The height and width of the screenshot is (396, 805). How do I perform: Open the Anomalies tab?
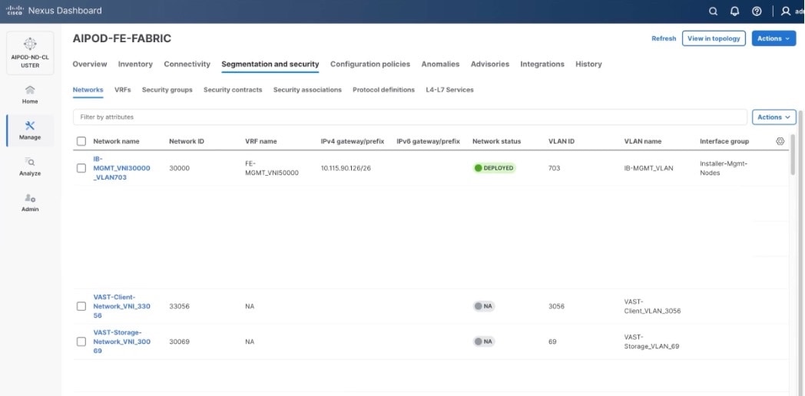pos(440,64)
